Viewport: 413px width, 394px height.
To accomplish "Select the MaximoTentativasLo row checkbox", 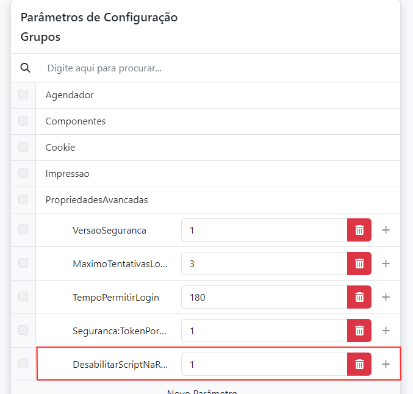I will pyautogui.click(x=23, y=263).
